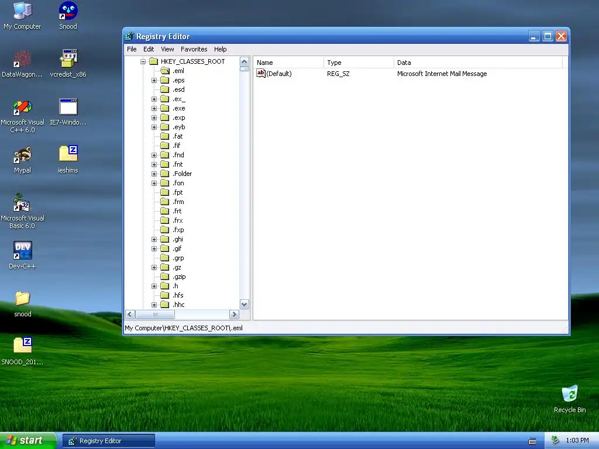Click the horizontal scrollbar thumb in tree
This screenshot has height=449, width=599.
click(x=155, y=315)
